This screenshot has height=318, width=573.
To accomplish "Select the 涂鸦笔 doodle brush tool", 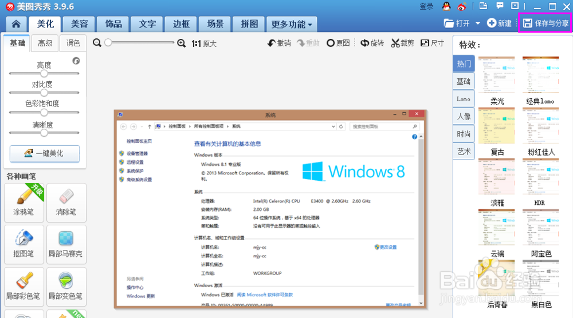I will tap(24, 203).
